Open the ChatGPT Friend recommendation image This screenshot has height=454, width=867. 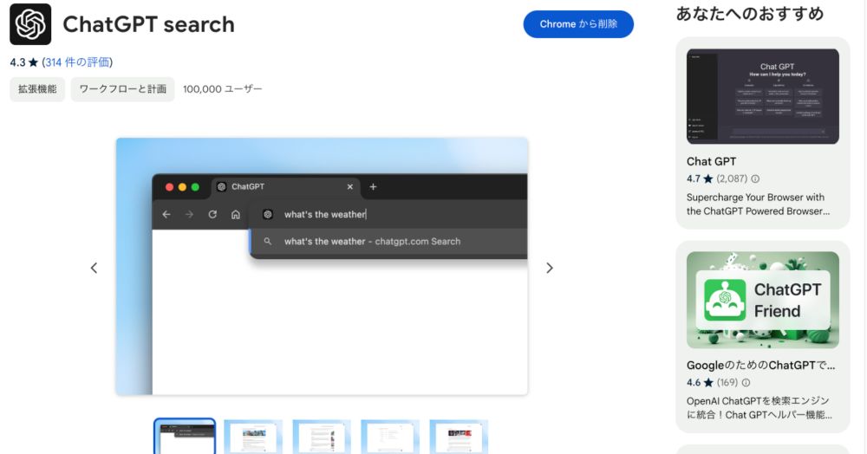pos(762,300)
